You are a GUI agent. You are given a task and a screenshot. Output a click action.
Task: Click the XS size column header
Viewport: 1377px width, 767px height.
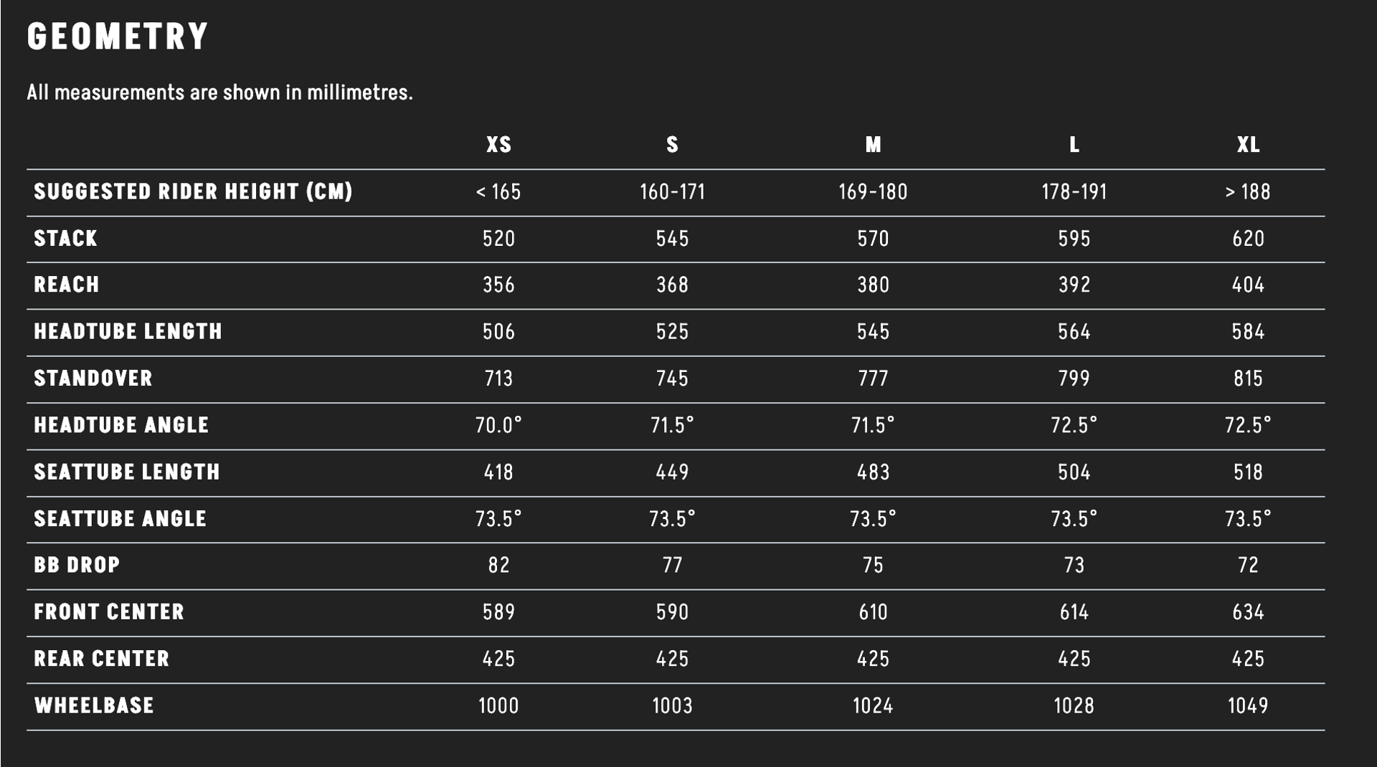point(498,145)
